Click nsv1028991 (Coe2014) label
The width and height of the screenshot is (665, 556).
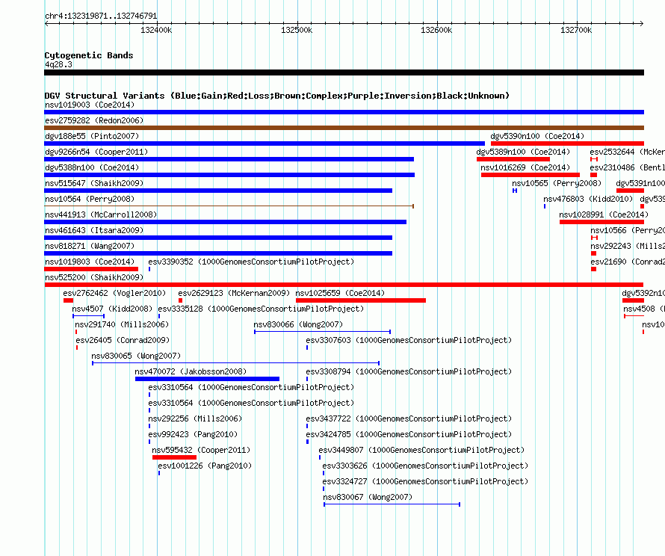point(604,214)
